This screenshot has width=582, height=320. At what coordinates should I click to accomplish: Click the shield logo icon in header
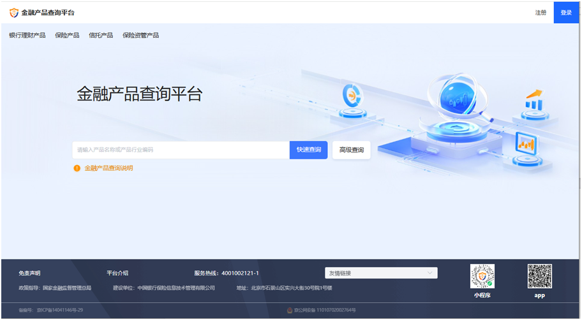[x=14, y=13]
